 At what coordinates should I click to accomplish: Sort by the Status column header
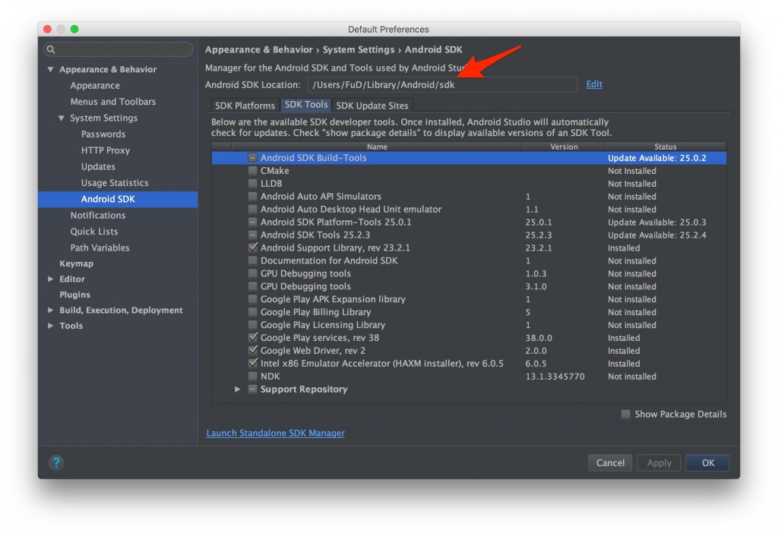click(x=666, y=147)
